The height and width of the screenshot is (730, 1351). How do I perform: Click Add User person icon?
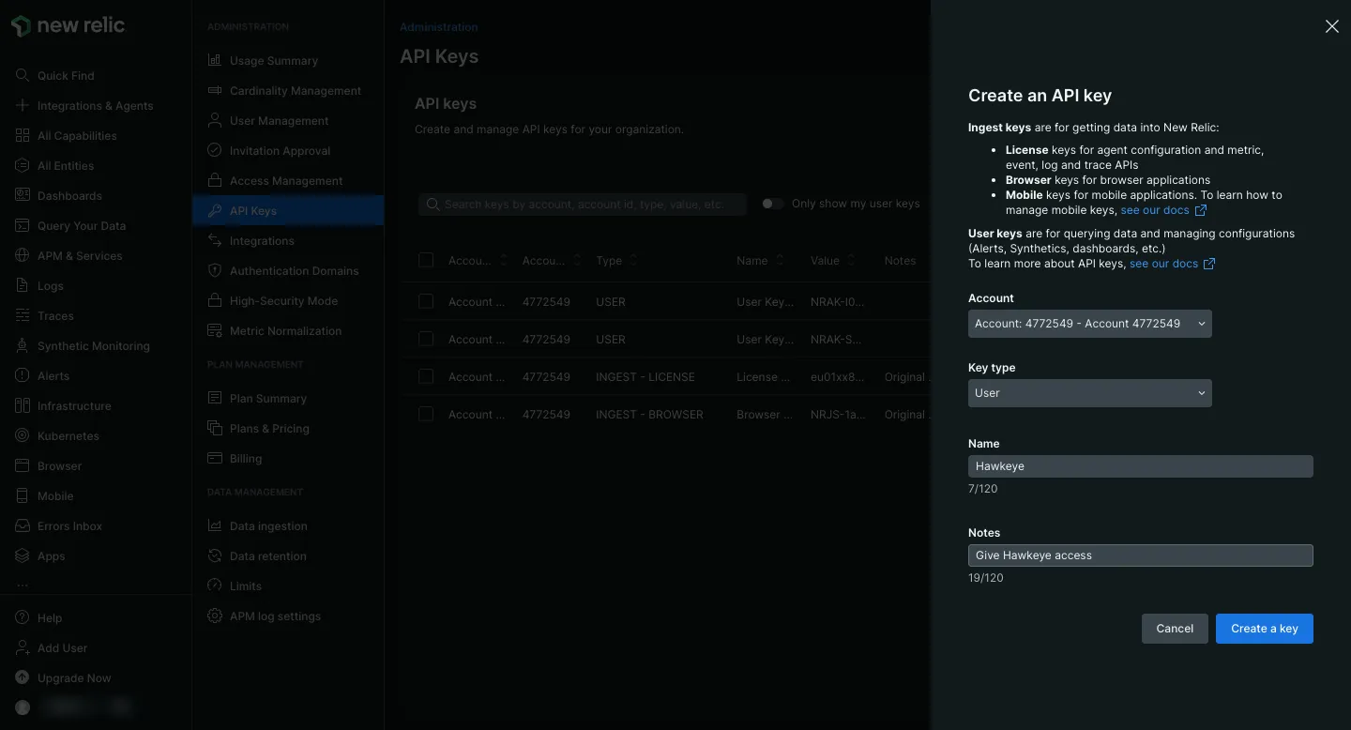[x=23, y=648]
